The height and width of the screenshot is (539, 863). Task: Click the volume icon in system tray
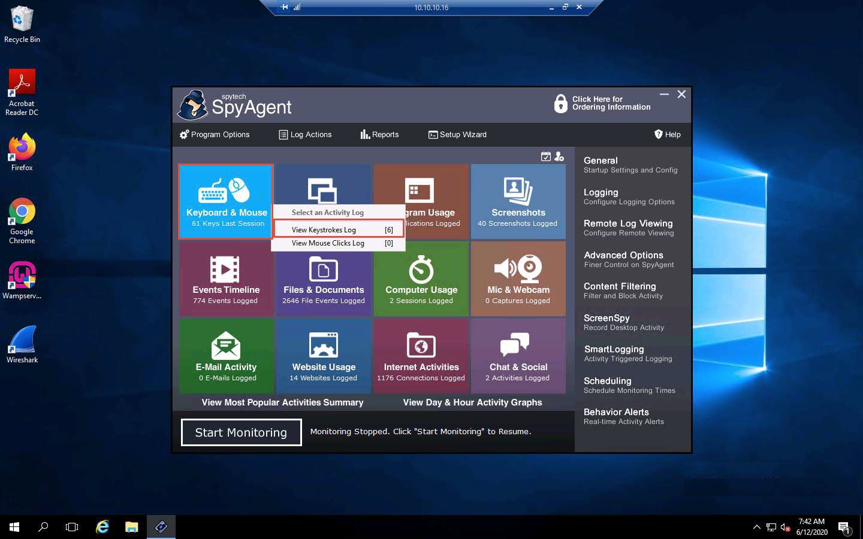click(x=785, y=528)
